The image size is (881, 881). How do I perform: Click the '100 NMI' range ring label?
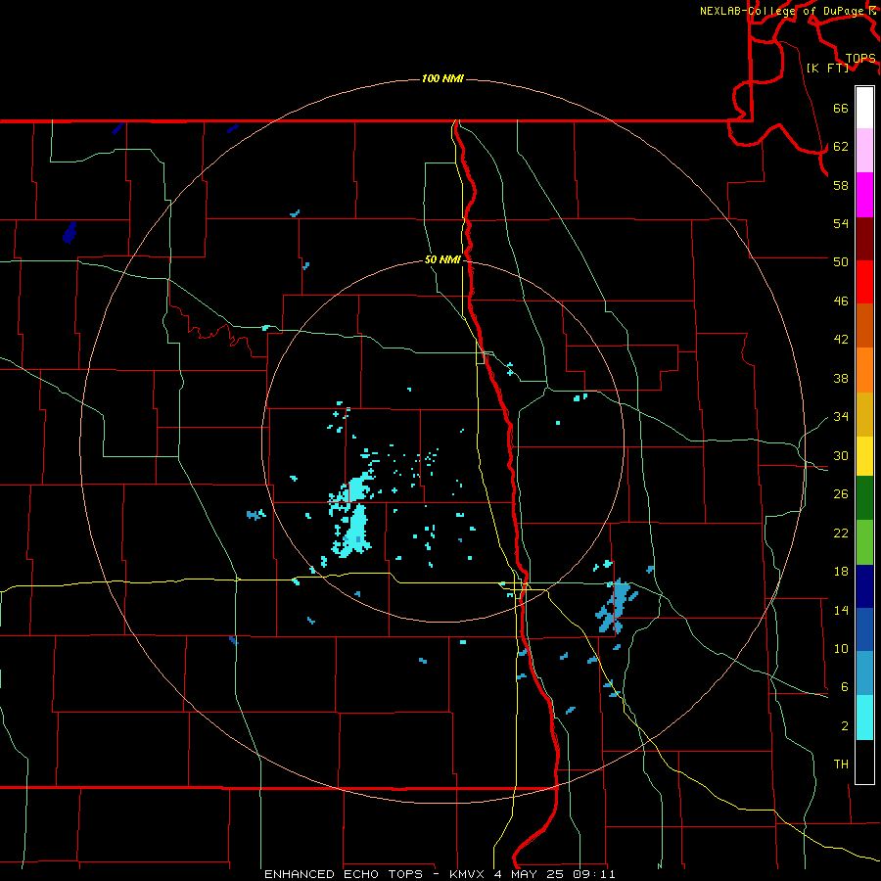pos(442,78)
